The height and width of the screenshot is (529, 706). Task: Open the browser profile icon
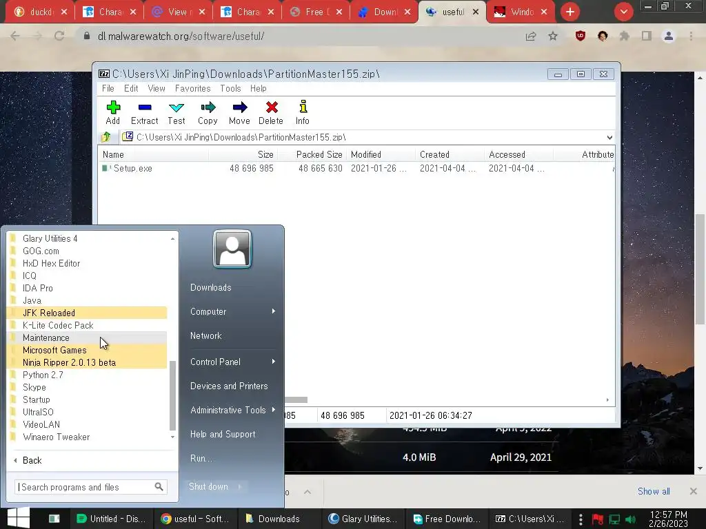[669, 36]
